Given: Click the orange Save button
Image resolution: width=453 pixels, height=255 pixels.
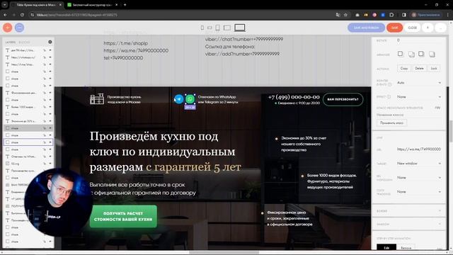Looking at the screenshot, I should point(394,28).
